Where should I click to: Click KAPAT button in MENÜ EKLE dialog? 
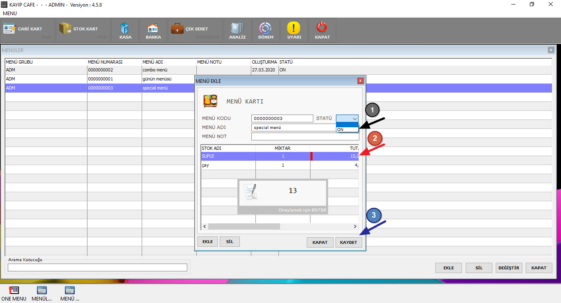320,242
